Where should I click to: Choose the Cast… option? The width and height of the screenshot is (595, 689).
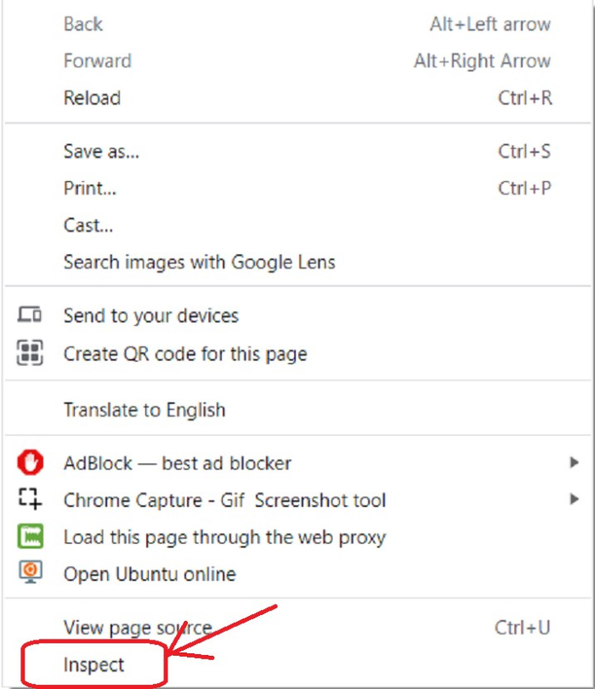point(88,225)
